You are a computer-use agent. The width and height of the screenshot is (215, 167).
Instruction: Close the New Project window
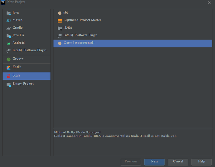tap(209, 3)
